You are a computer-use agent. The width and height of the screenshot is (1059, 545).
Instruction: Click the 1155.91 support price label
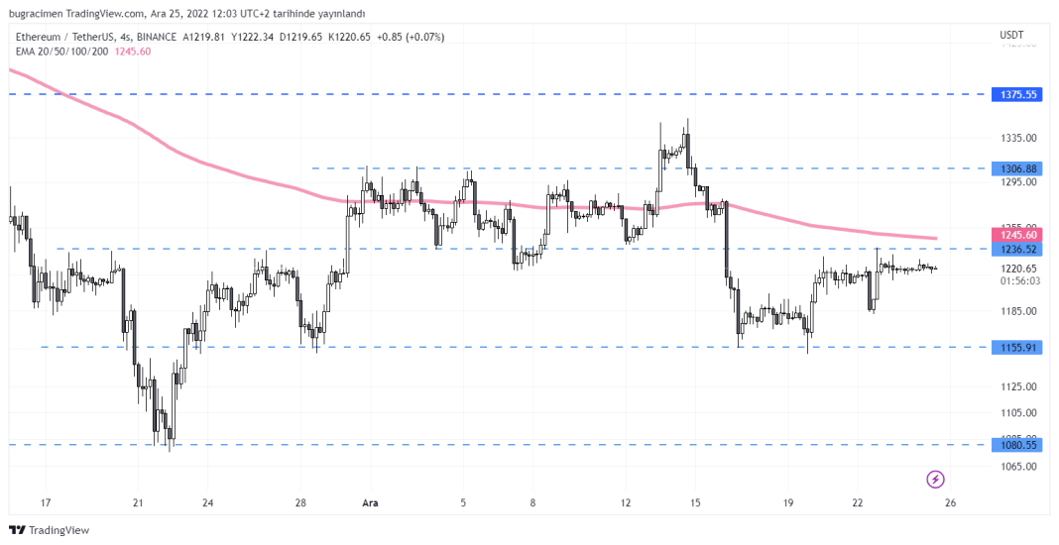point(1018,347)
